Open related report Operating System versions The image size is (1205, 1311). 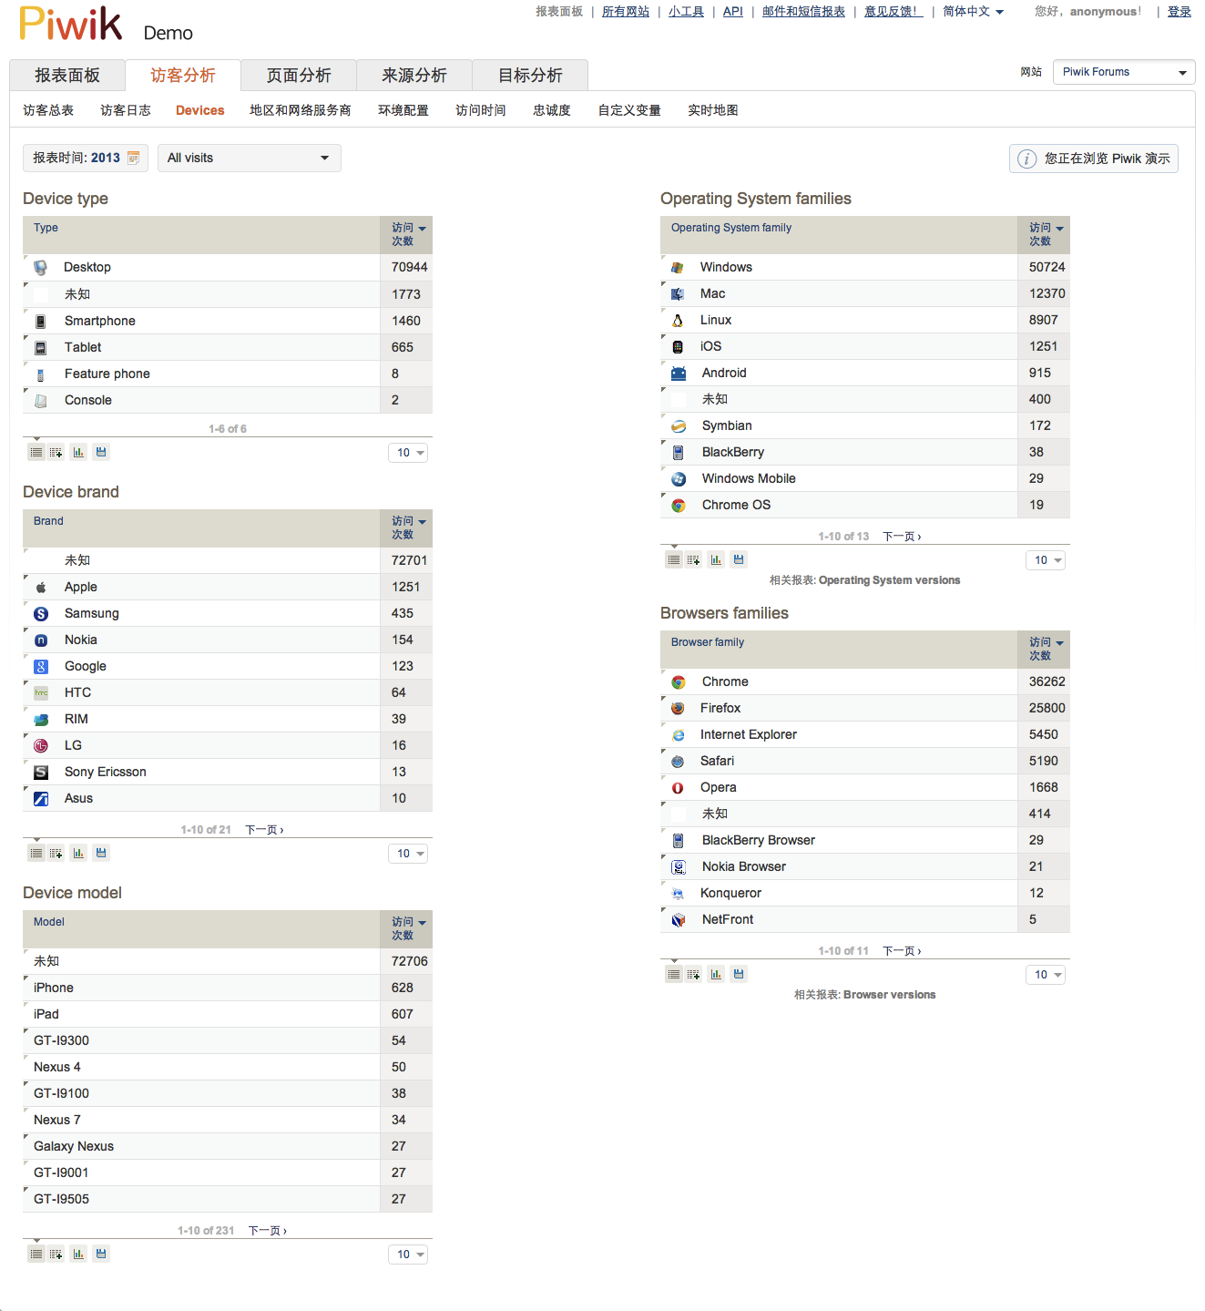tap(889, 580)
